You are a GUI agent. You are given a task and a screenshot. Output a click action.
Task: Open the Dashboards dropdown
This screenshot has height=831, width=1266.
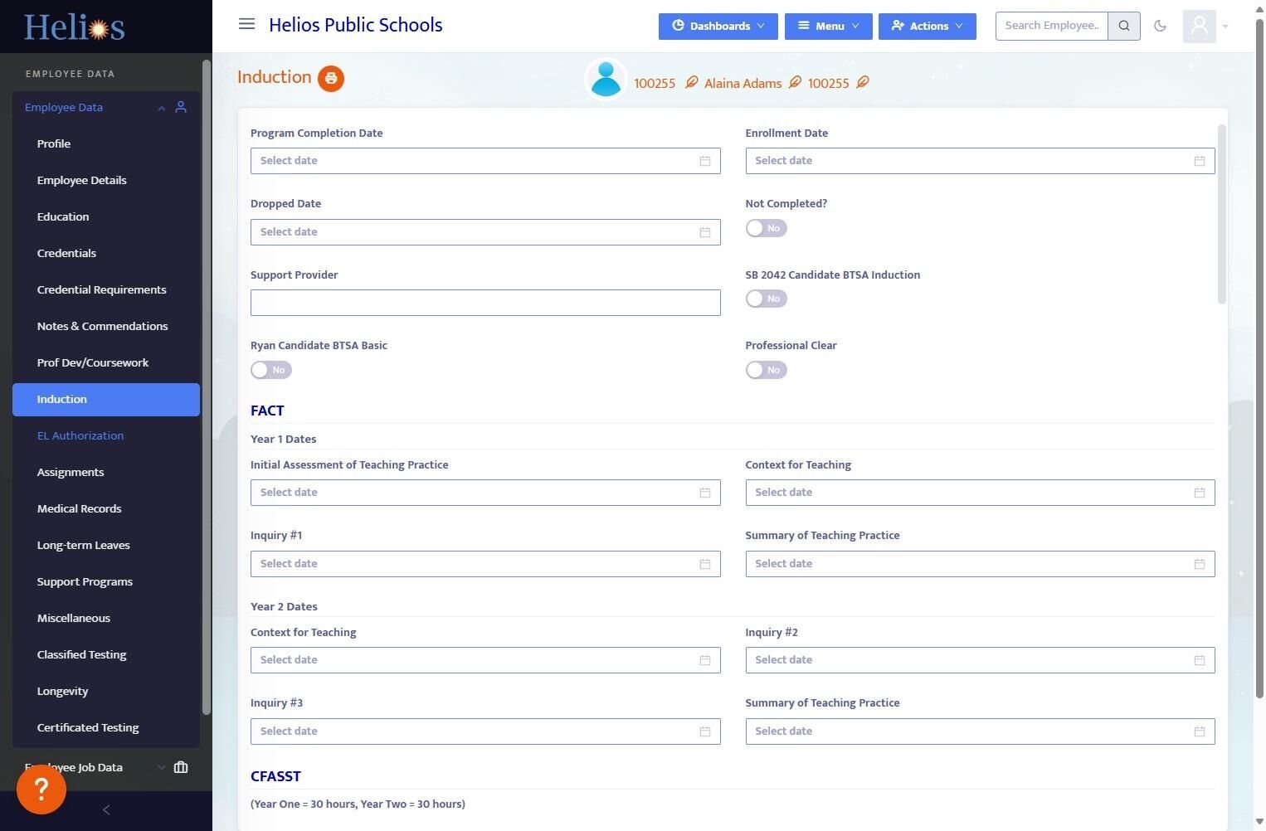718,26
